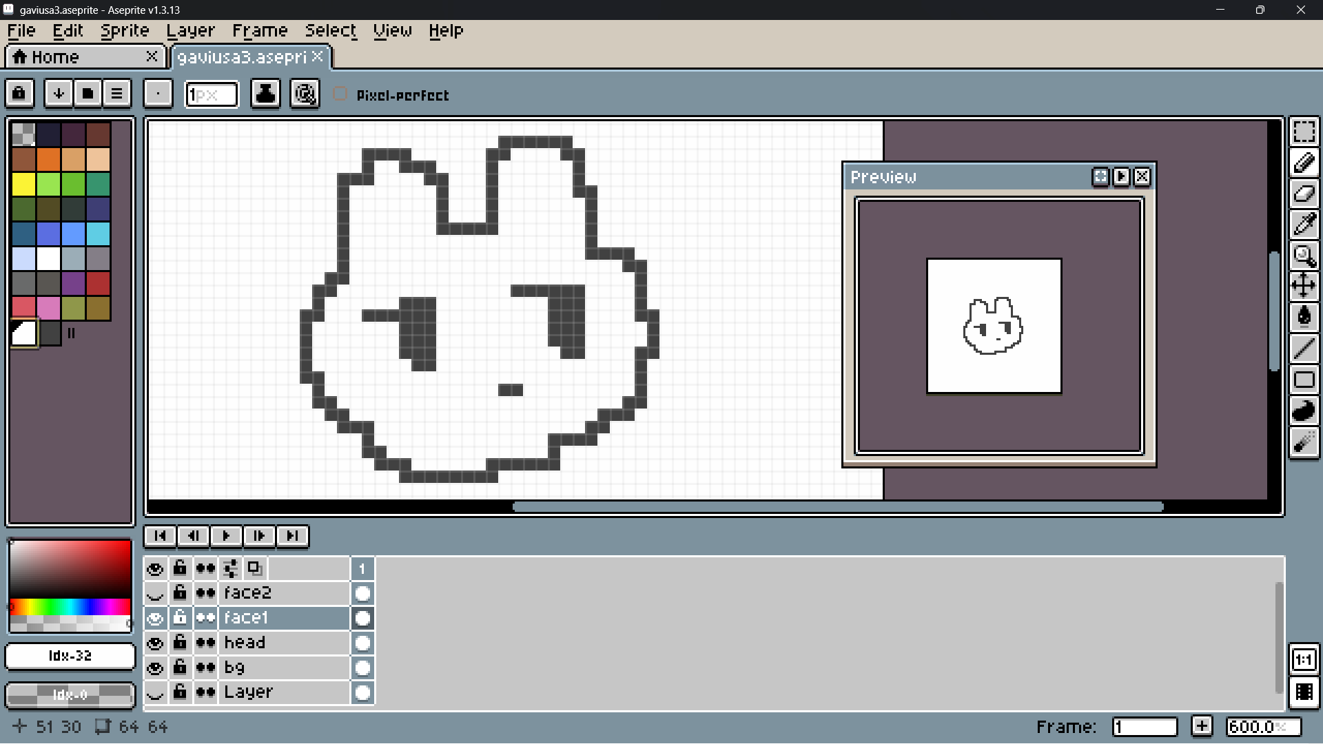Show the face2 layer
The width and height of the screenshot is (1323, 744).
(155, 593)
